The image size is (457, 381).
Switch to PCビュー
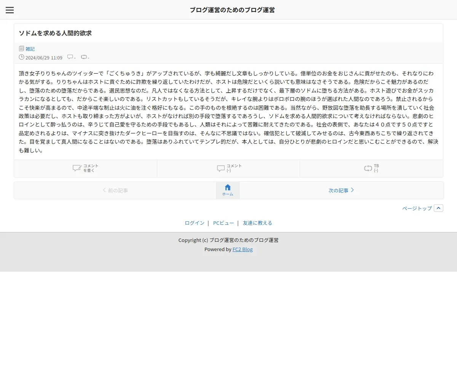pyautogui.click(x=224, y=223)
